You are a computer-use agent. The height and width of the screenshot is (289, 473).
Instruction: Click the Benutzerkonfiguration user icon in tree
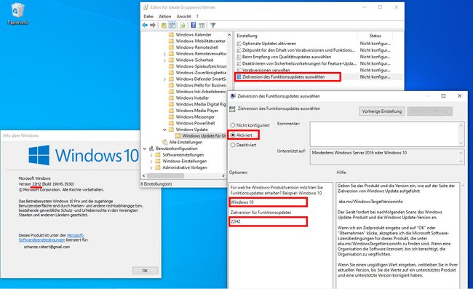[151, 149]
